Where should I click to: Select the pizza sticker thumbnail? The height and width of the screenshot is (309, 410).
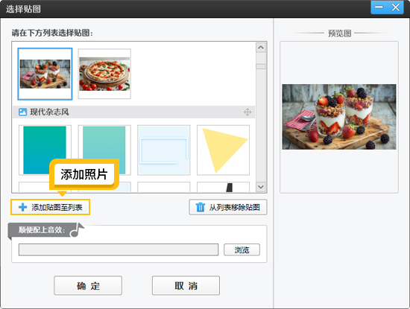point(104,74)
